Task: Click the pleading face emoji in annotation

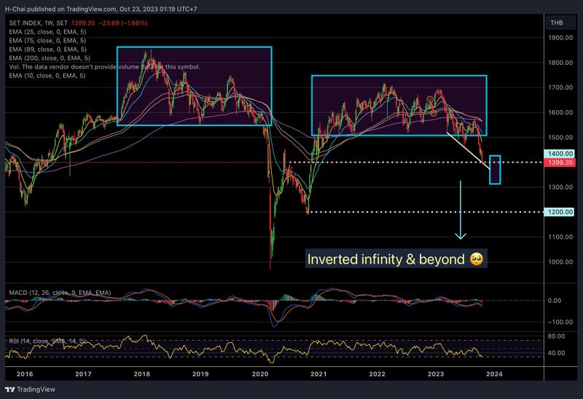Action: [477, 258]
